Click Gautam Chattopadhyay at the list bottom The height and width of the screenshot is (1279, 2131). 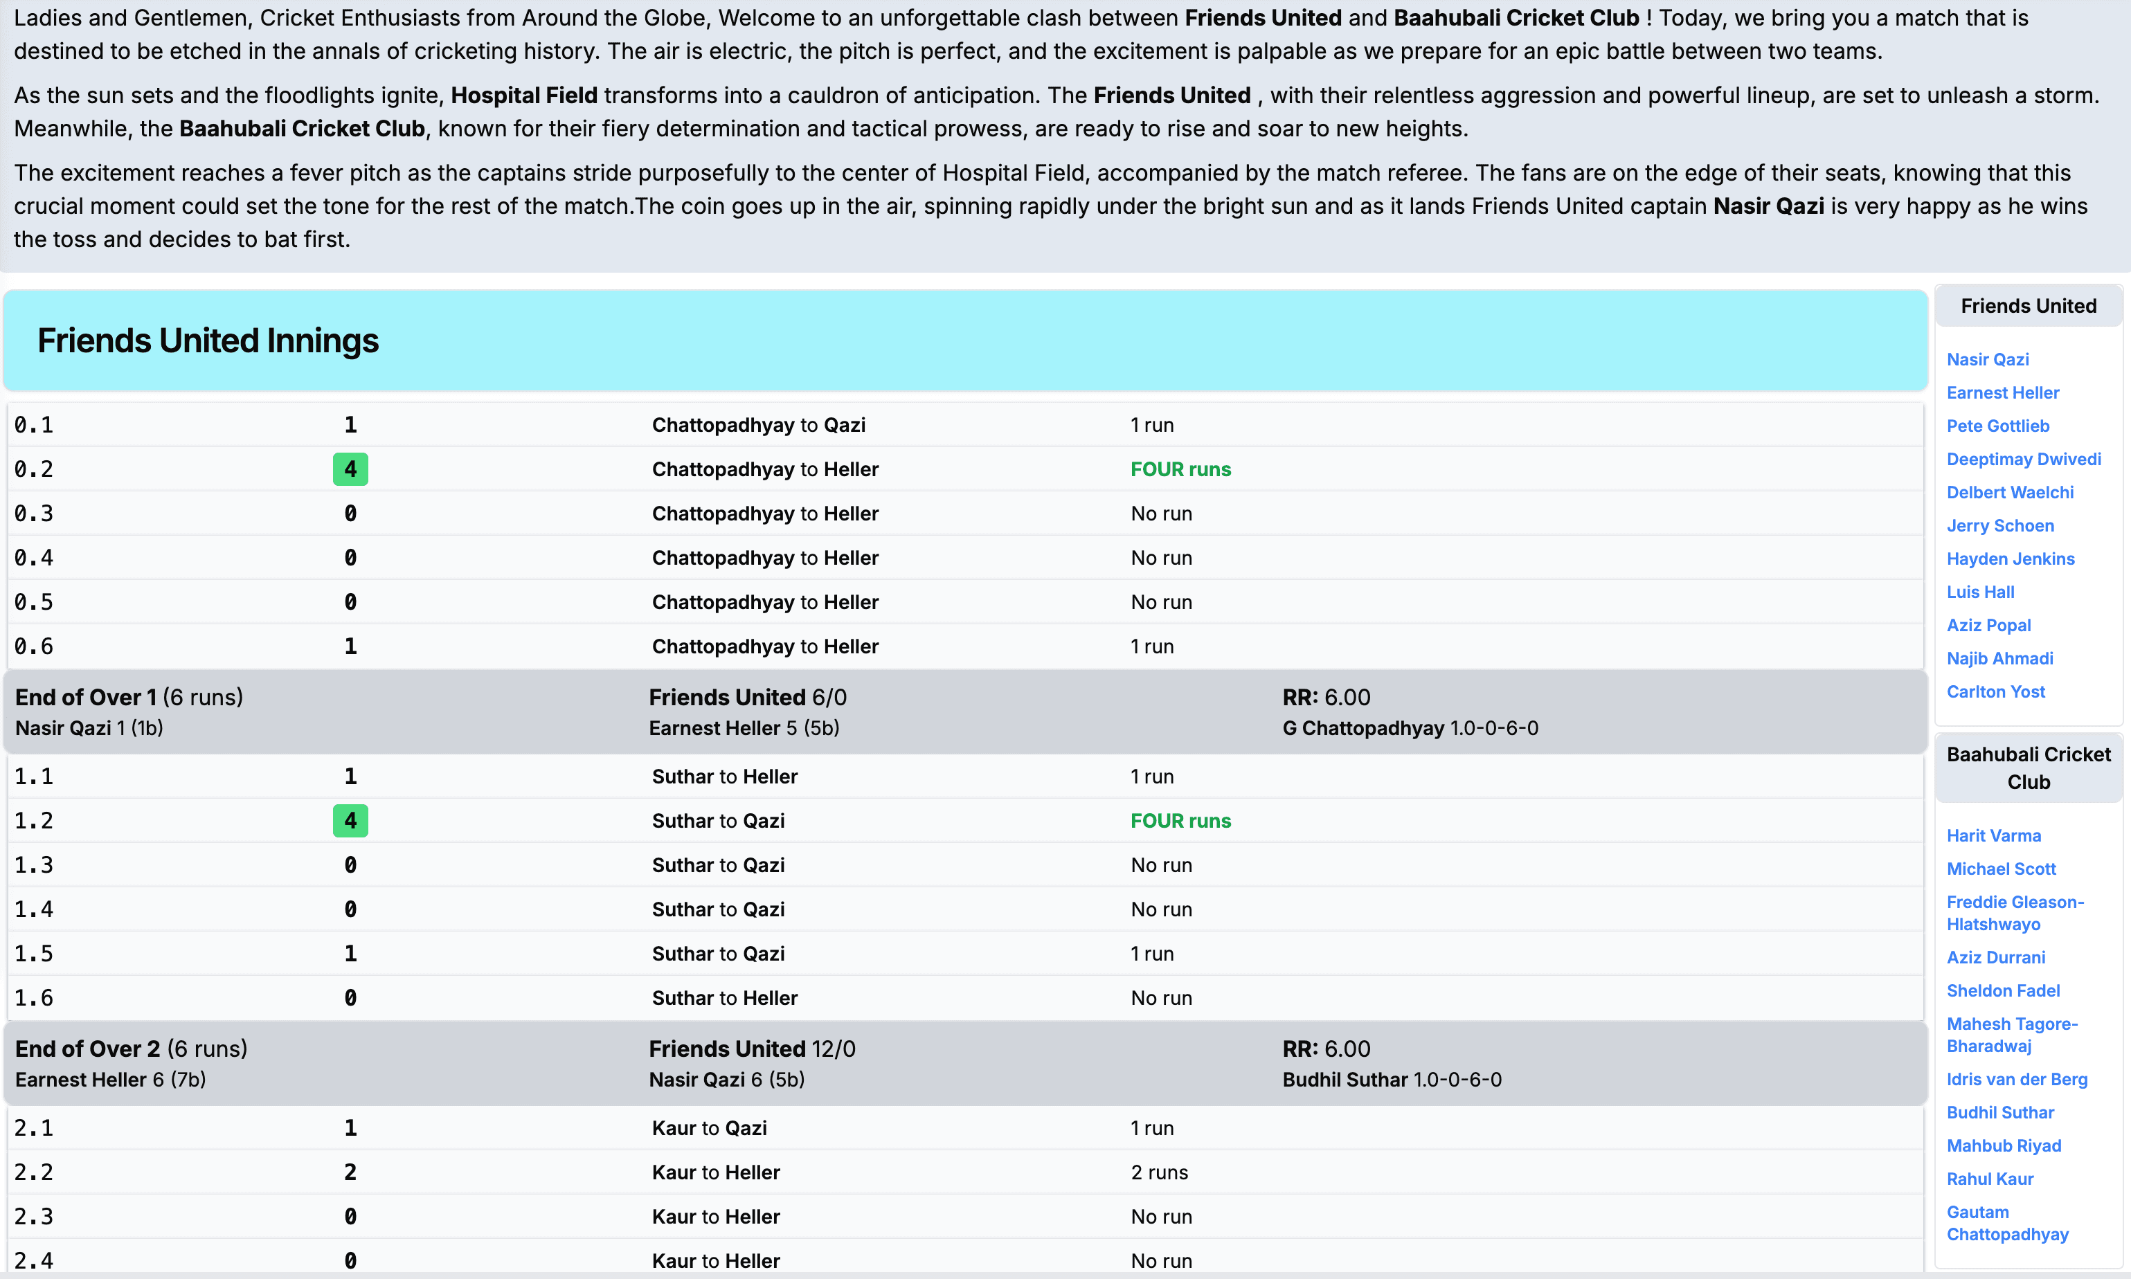pos(2007,1222)
